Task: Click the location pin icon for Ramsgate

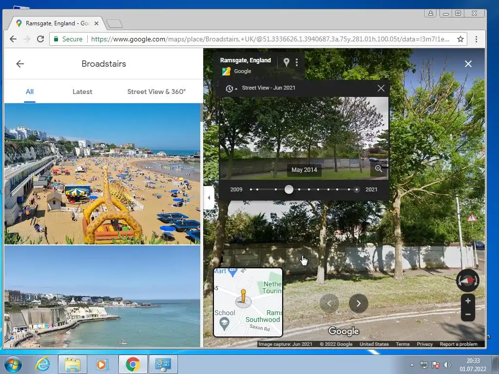Action: tap(287, 62)
